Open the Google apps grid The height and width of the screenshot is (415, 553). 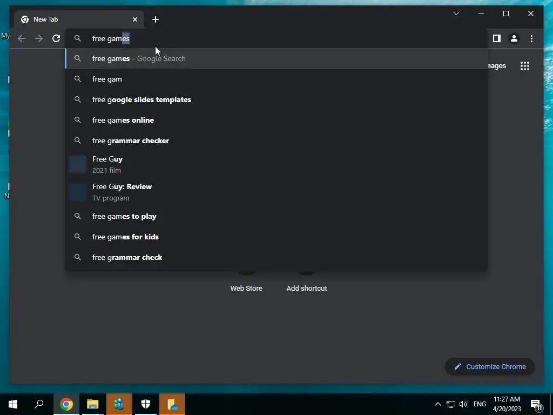click(x=525, y=66)
